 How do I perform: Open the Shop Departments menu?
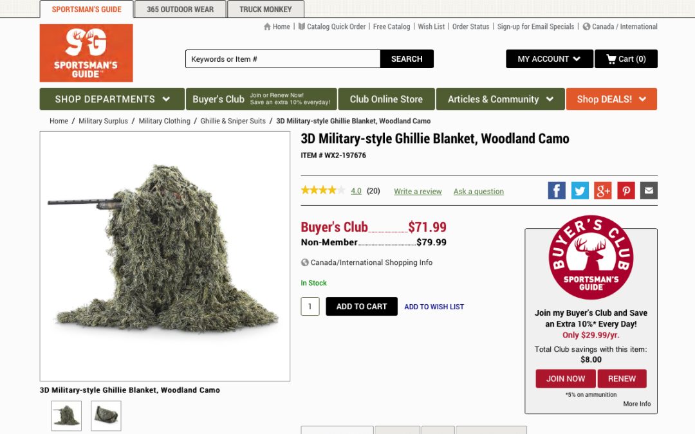pos(112,99)
